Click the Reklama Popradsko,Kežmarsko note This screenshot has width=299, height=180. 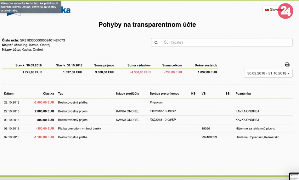[x=257, y=137]
